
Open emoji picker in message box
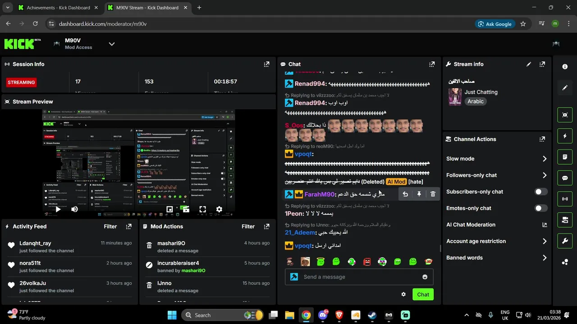click(425, 277)
